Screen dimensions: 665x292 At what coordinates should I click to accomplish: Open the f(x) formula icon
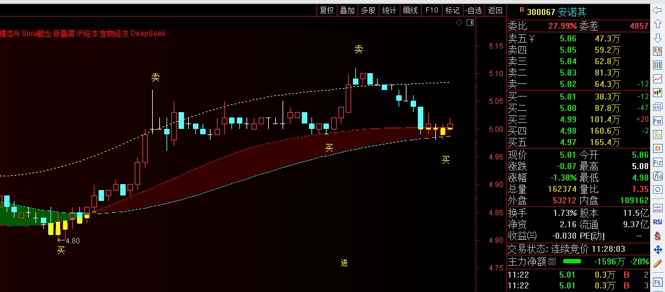tap(658, 176)
